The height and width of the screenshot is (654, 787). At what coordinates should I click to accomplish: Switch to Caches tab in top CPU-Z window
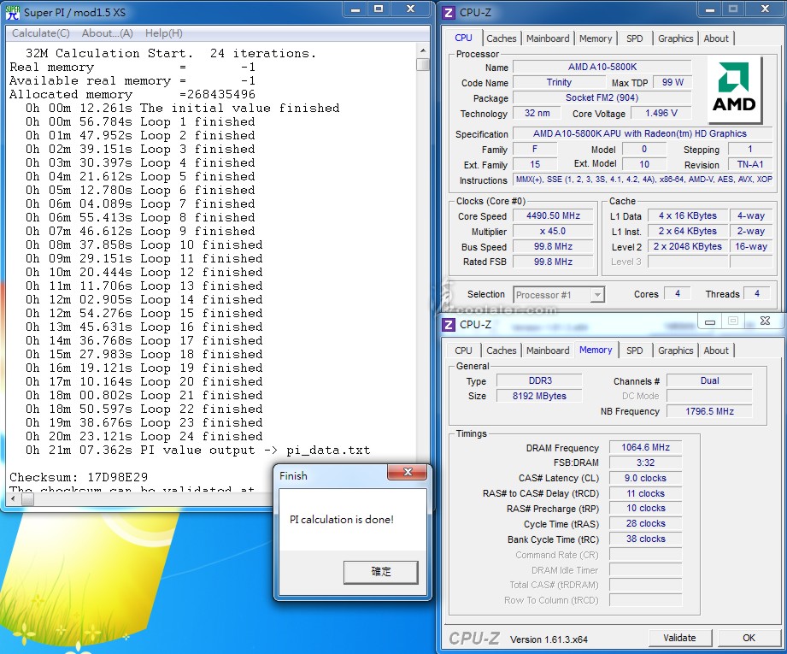pos(501,38)
